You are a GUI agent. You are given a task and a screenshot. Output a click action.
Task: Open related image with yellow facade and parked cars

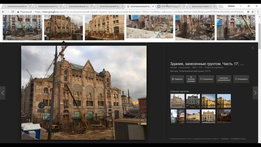[x=208, y=116]
